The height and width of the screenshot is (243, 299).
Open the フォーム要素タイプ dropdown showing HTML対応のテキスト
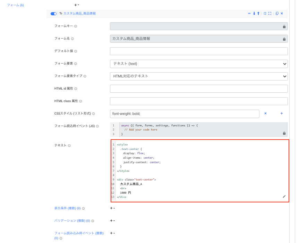coord(199,76)
